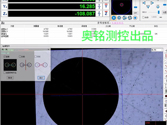Select the second ring light pattern icon

coord(119,18)
